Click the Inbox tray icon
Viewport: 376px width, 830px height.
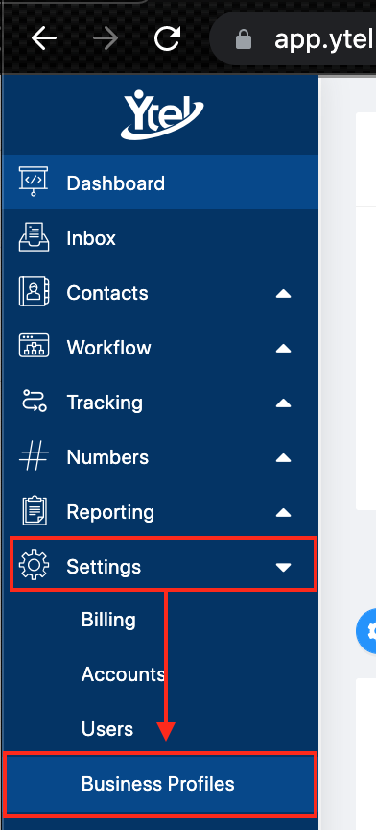coord(34,237)
